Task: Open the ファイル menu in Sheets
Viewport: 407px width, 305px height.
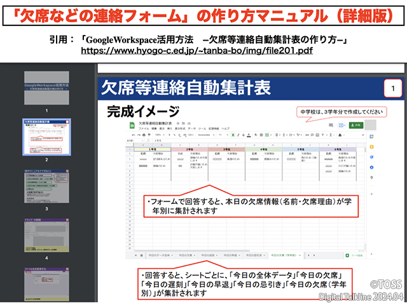Action: click(x=144, y=128)
